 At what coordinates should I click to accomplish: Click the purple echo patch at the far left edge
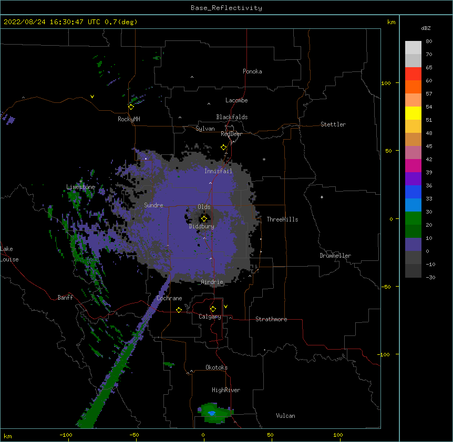pos(8,119)
